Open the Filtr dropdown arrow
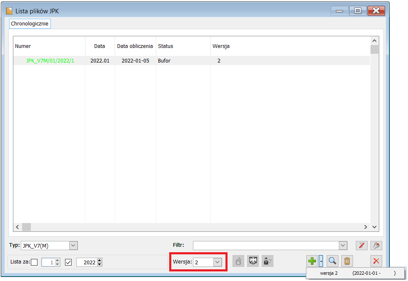The image size is (408, 281). point(343,246)
